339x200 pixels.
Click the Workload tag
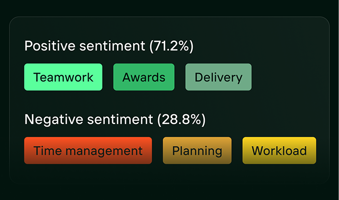click(279, 150)
